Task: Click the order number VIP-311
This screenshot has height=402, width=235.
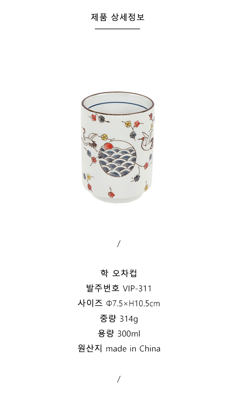Action: [137, 289]
